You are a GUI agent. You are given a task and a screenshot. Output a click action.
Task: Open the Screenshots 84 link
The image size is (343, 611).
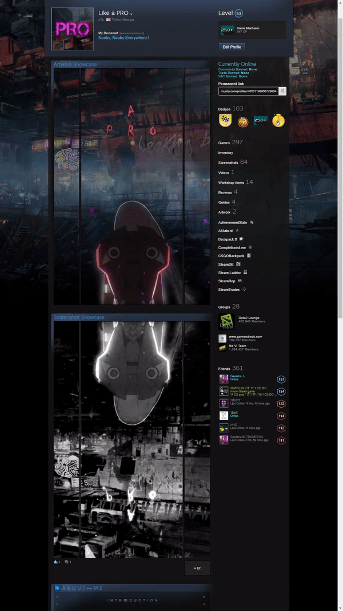pos(233,162)
